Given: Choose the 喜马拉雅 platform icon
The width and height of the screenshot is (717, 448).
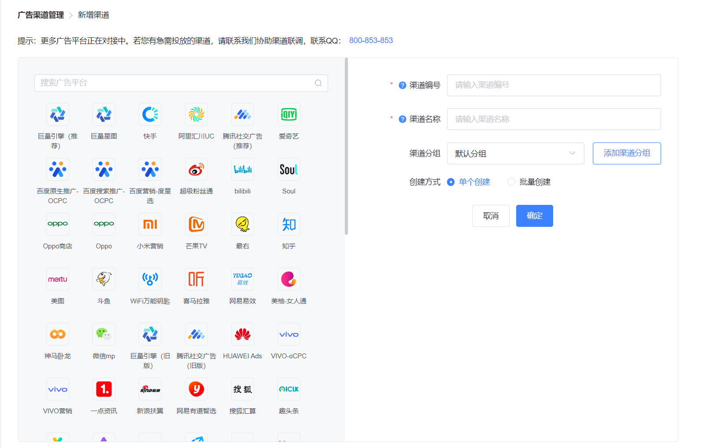Looking at the screenshot, I should [196, 279].
